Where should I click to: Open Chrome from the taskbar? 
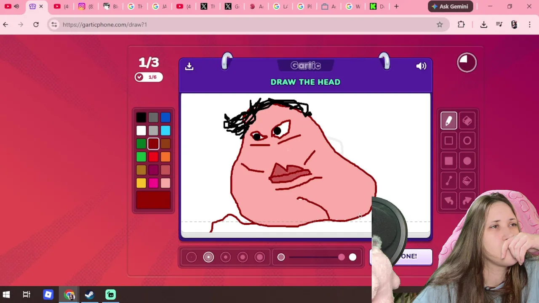click(x=69, y=295)
